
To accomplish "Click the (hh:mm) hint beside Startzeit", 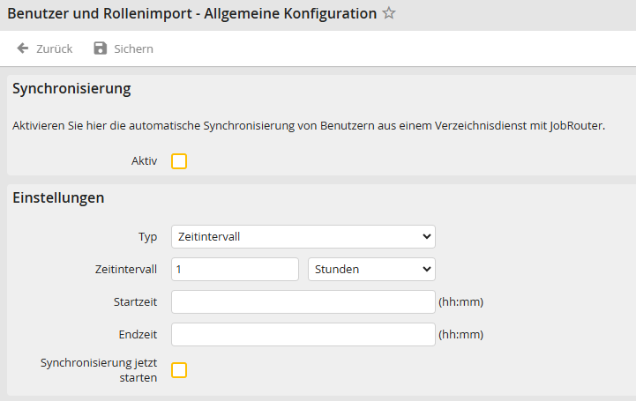I will pos(460,302).
